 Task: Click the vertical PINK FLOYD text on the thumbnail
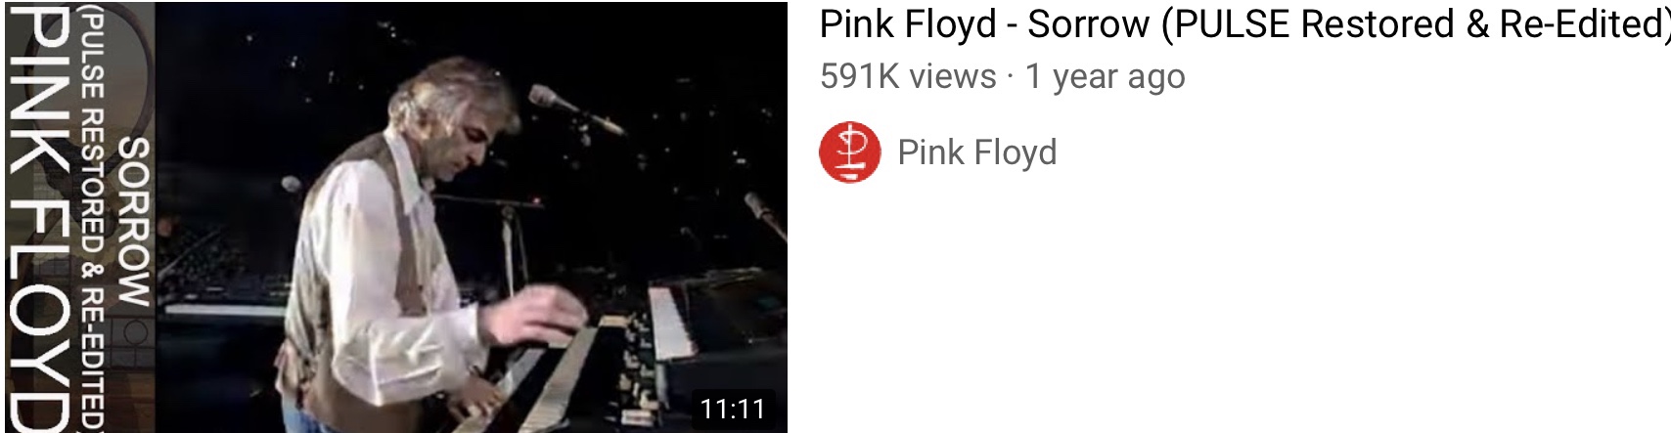pyautogui.click(x=37, y=218)
